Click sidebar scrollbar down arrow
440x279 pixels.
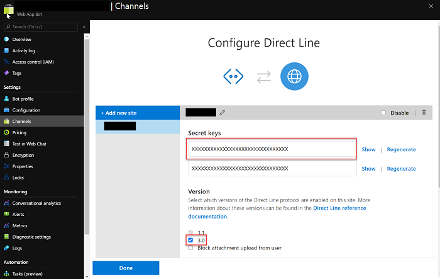pyautogui.click(x=87, y=276)
